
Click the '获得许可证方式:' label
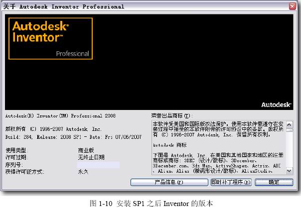point(25,172)
